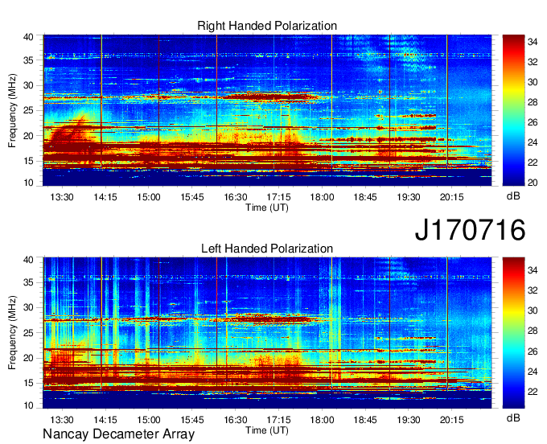Click the 19:30 time tick on Right Handed plot
Image resolution: width=547 pixels, height=444 pixels.
click(x=409, y=197)
